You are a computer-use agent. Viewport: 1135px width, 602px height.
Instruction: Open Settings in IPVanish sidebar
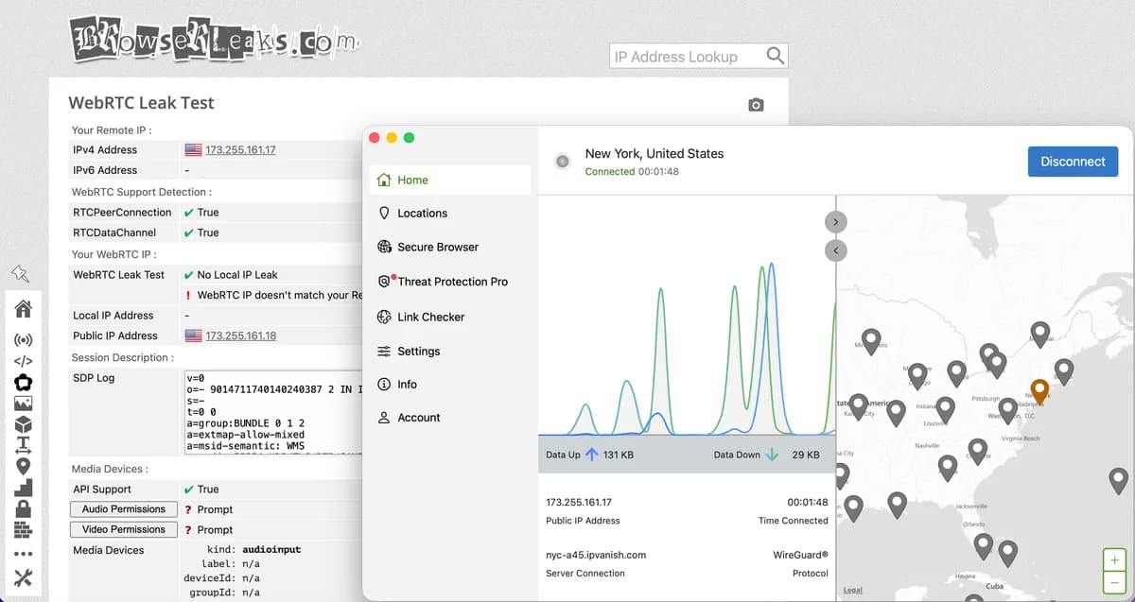(x=450, y=351)
